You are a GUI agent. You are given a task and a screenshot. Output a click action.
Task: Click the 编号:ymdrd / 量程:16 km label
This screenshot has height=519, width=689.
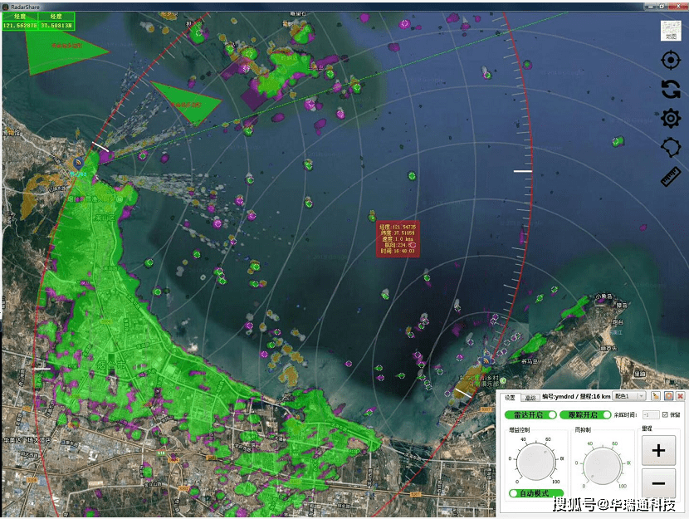pos(576,396)
